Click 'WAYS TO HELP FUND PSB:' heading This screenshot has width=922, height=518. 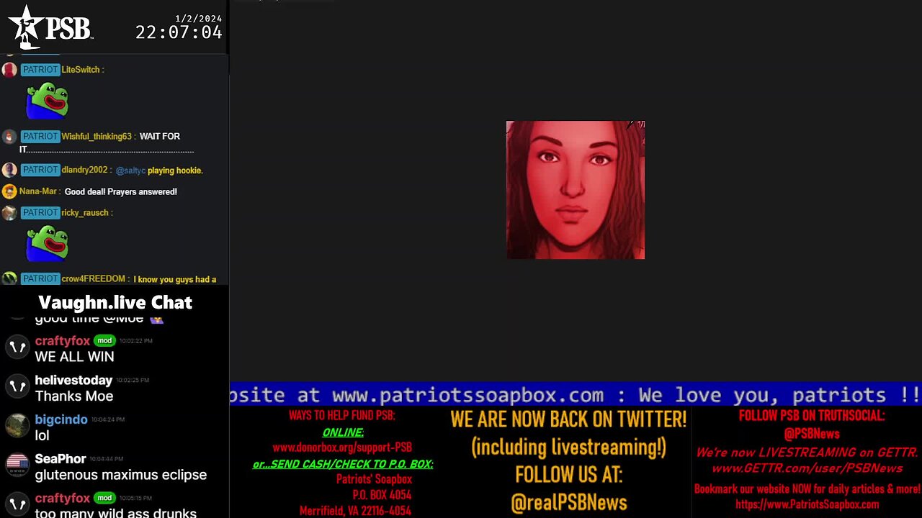pos(342,416)
